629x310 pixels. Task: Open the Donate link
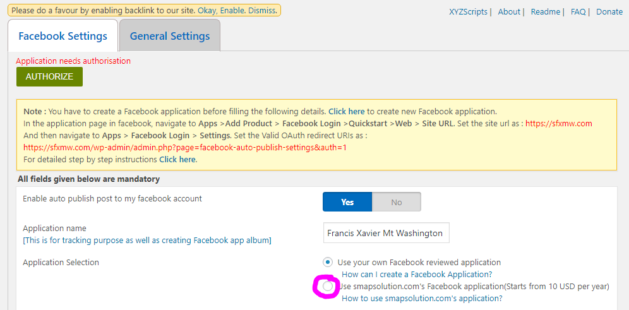point(609,11)
